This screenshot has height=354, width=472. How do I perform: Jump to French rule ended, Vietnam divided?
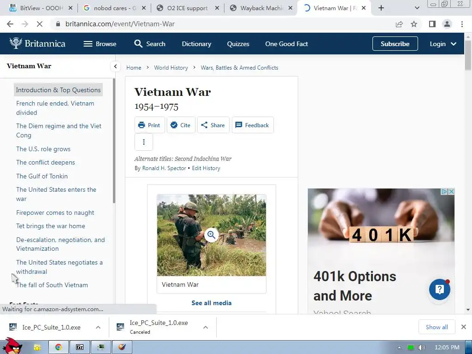[55, 108]
